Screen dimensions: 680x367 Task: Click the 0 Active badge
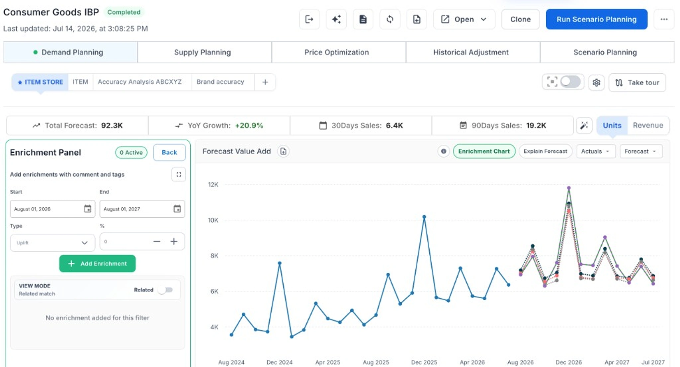click(131, 152)
